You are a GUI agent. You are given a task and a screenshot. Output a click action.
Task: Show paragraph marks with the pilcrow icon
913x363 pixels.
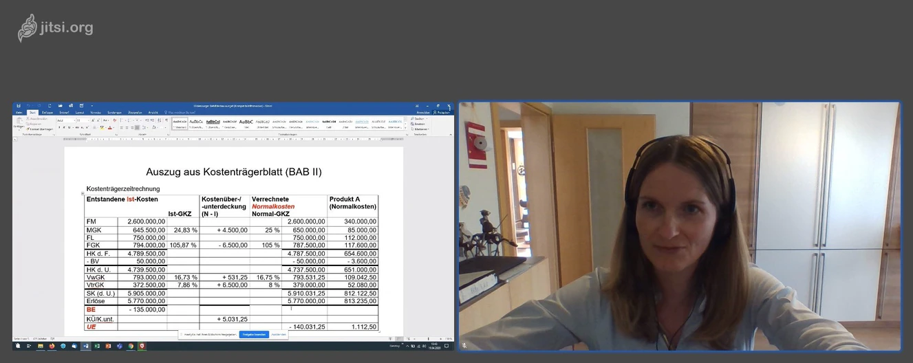167,120
